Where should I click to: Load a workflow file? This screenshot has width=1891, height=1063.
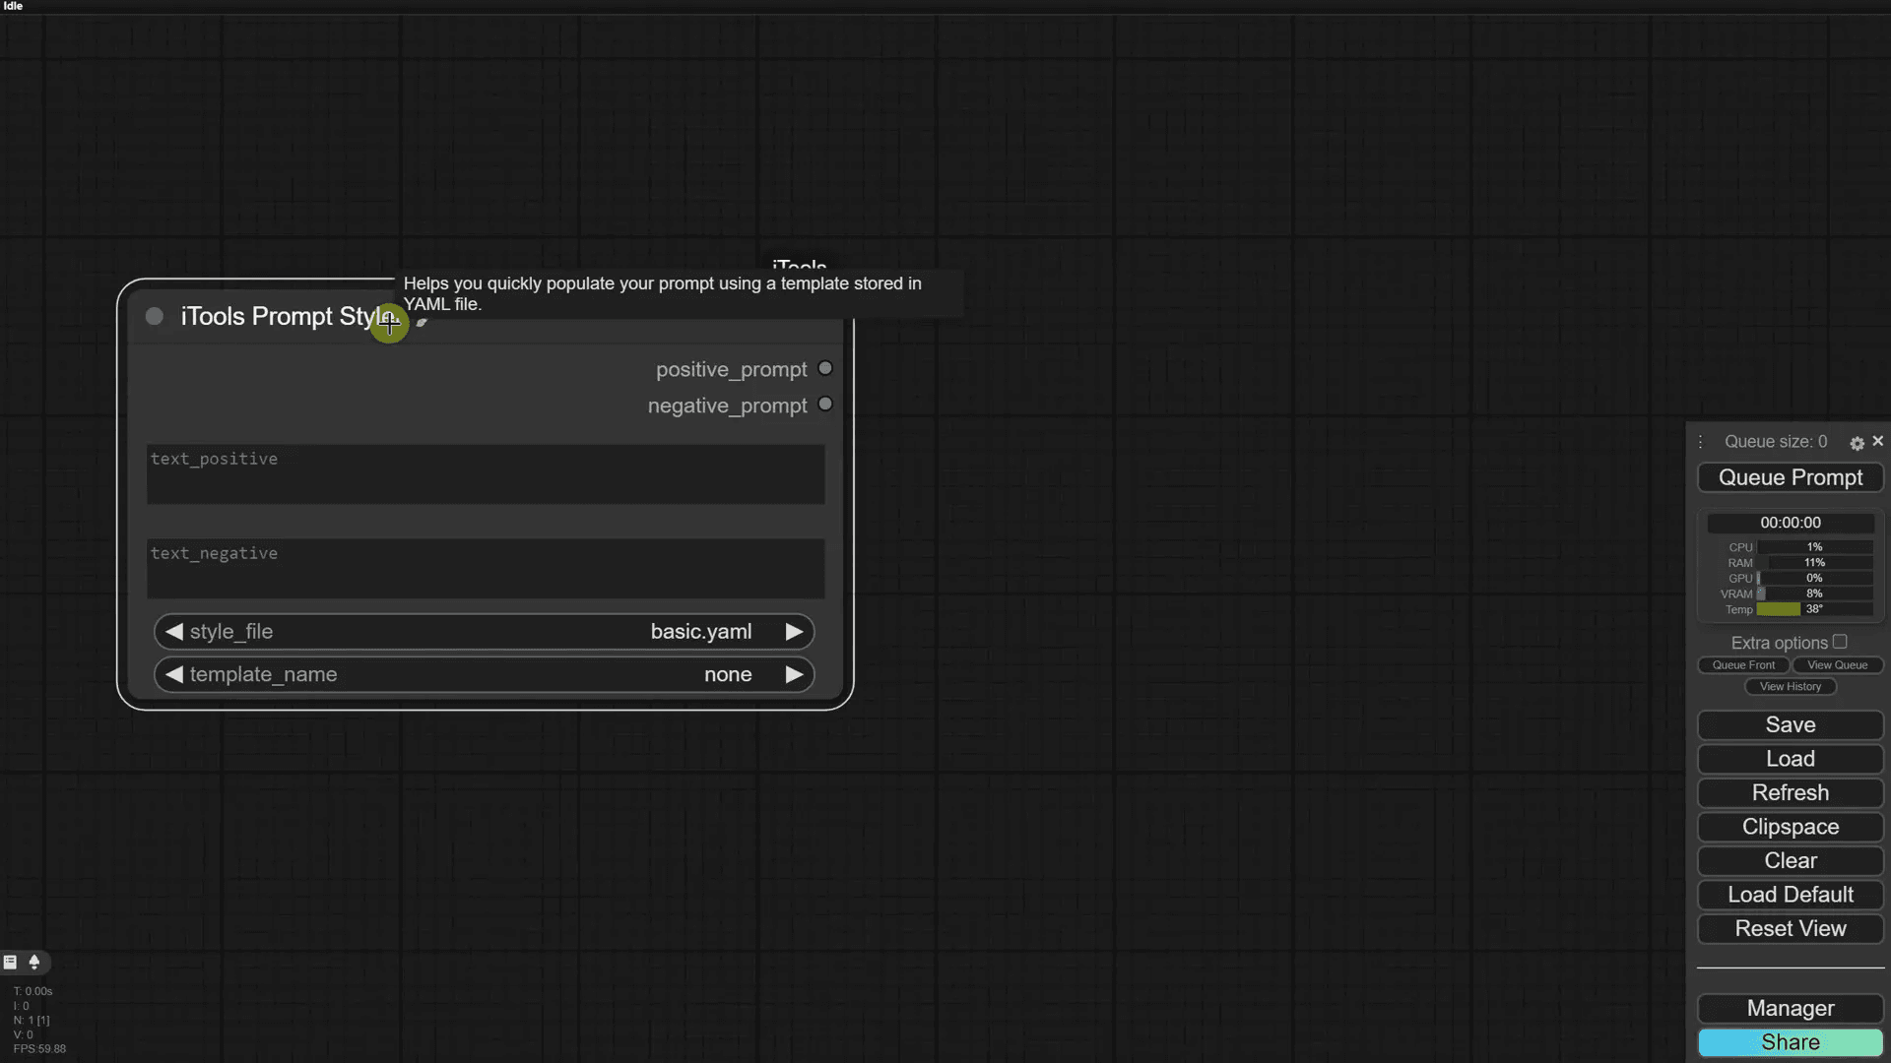coord(1791,759)
